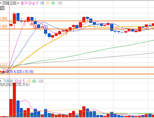This screenshot has width=154, height=118.
Task: Click the tallest red volume bar
Action: pos(14,100)
